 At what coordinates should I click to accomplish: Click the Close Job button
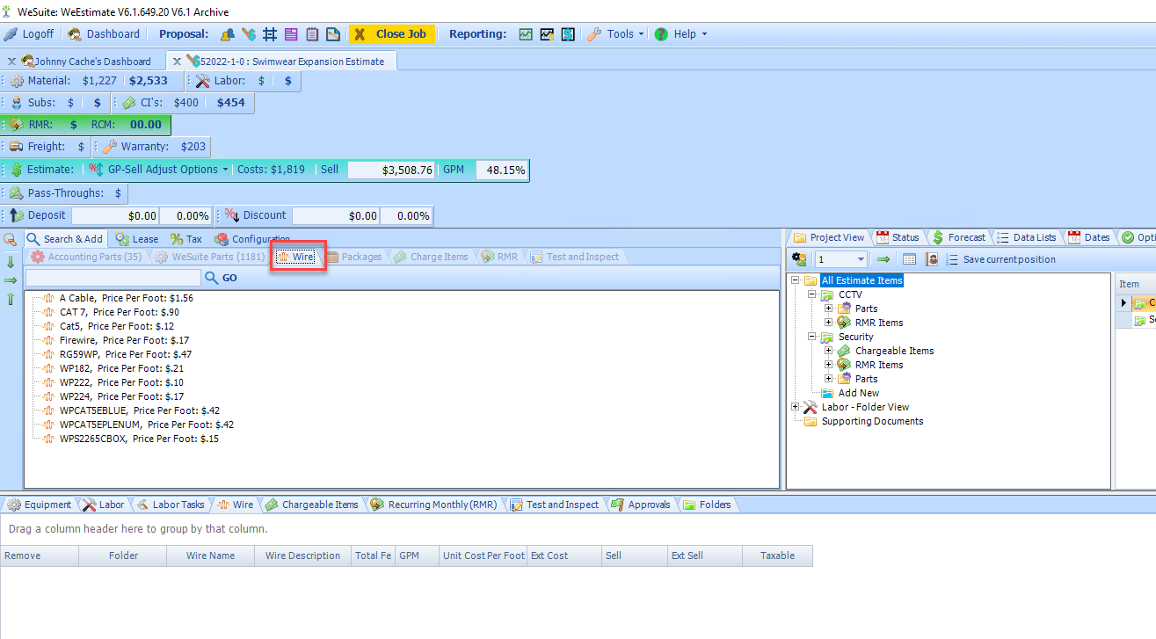tap(391, 34)
